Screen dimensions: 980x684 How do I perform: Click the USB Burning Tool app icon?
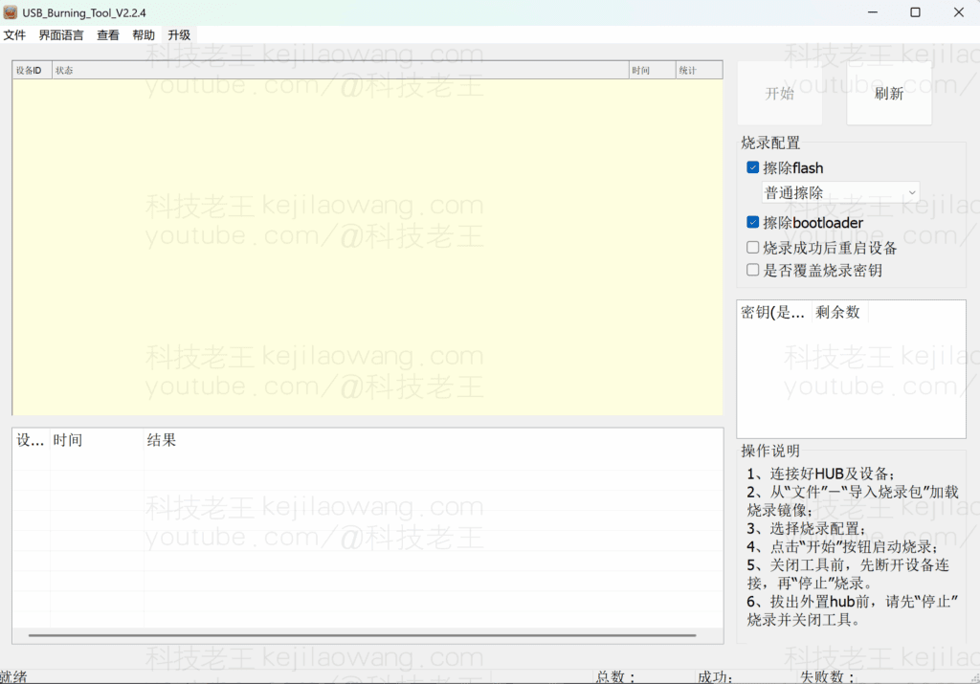11,11
